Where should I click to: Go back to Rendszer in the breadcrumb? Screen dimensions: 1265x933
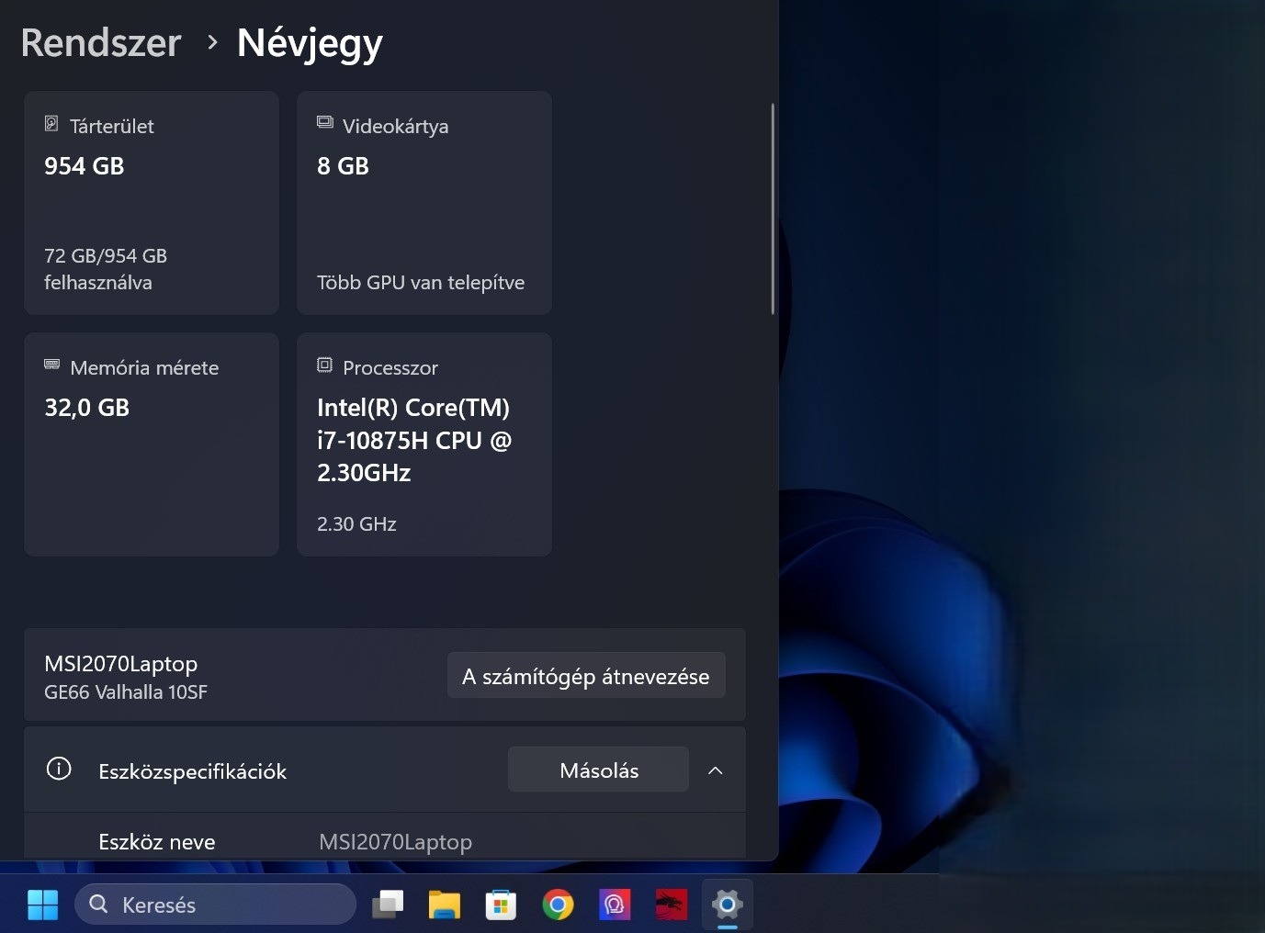[x=101, y=42]
